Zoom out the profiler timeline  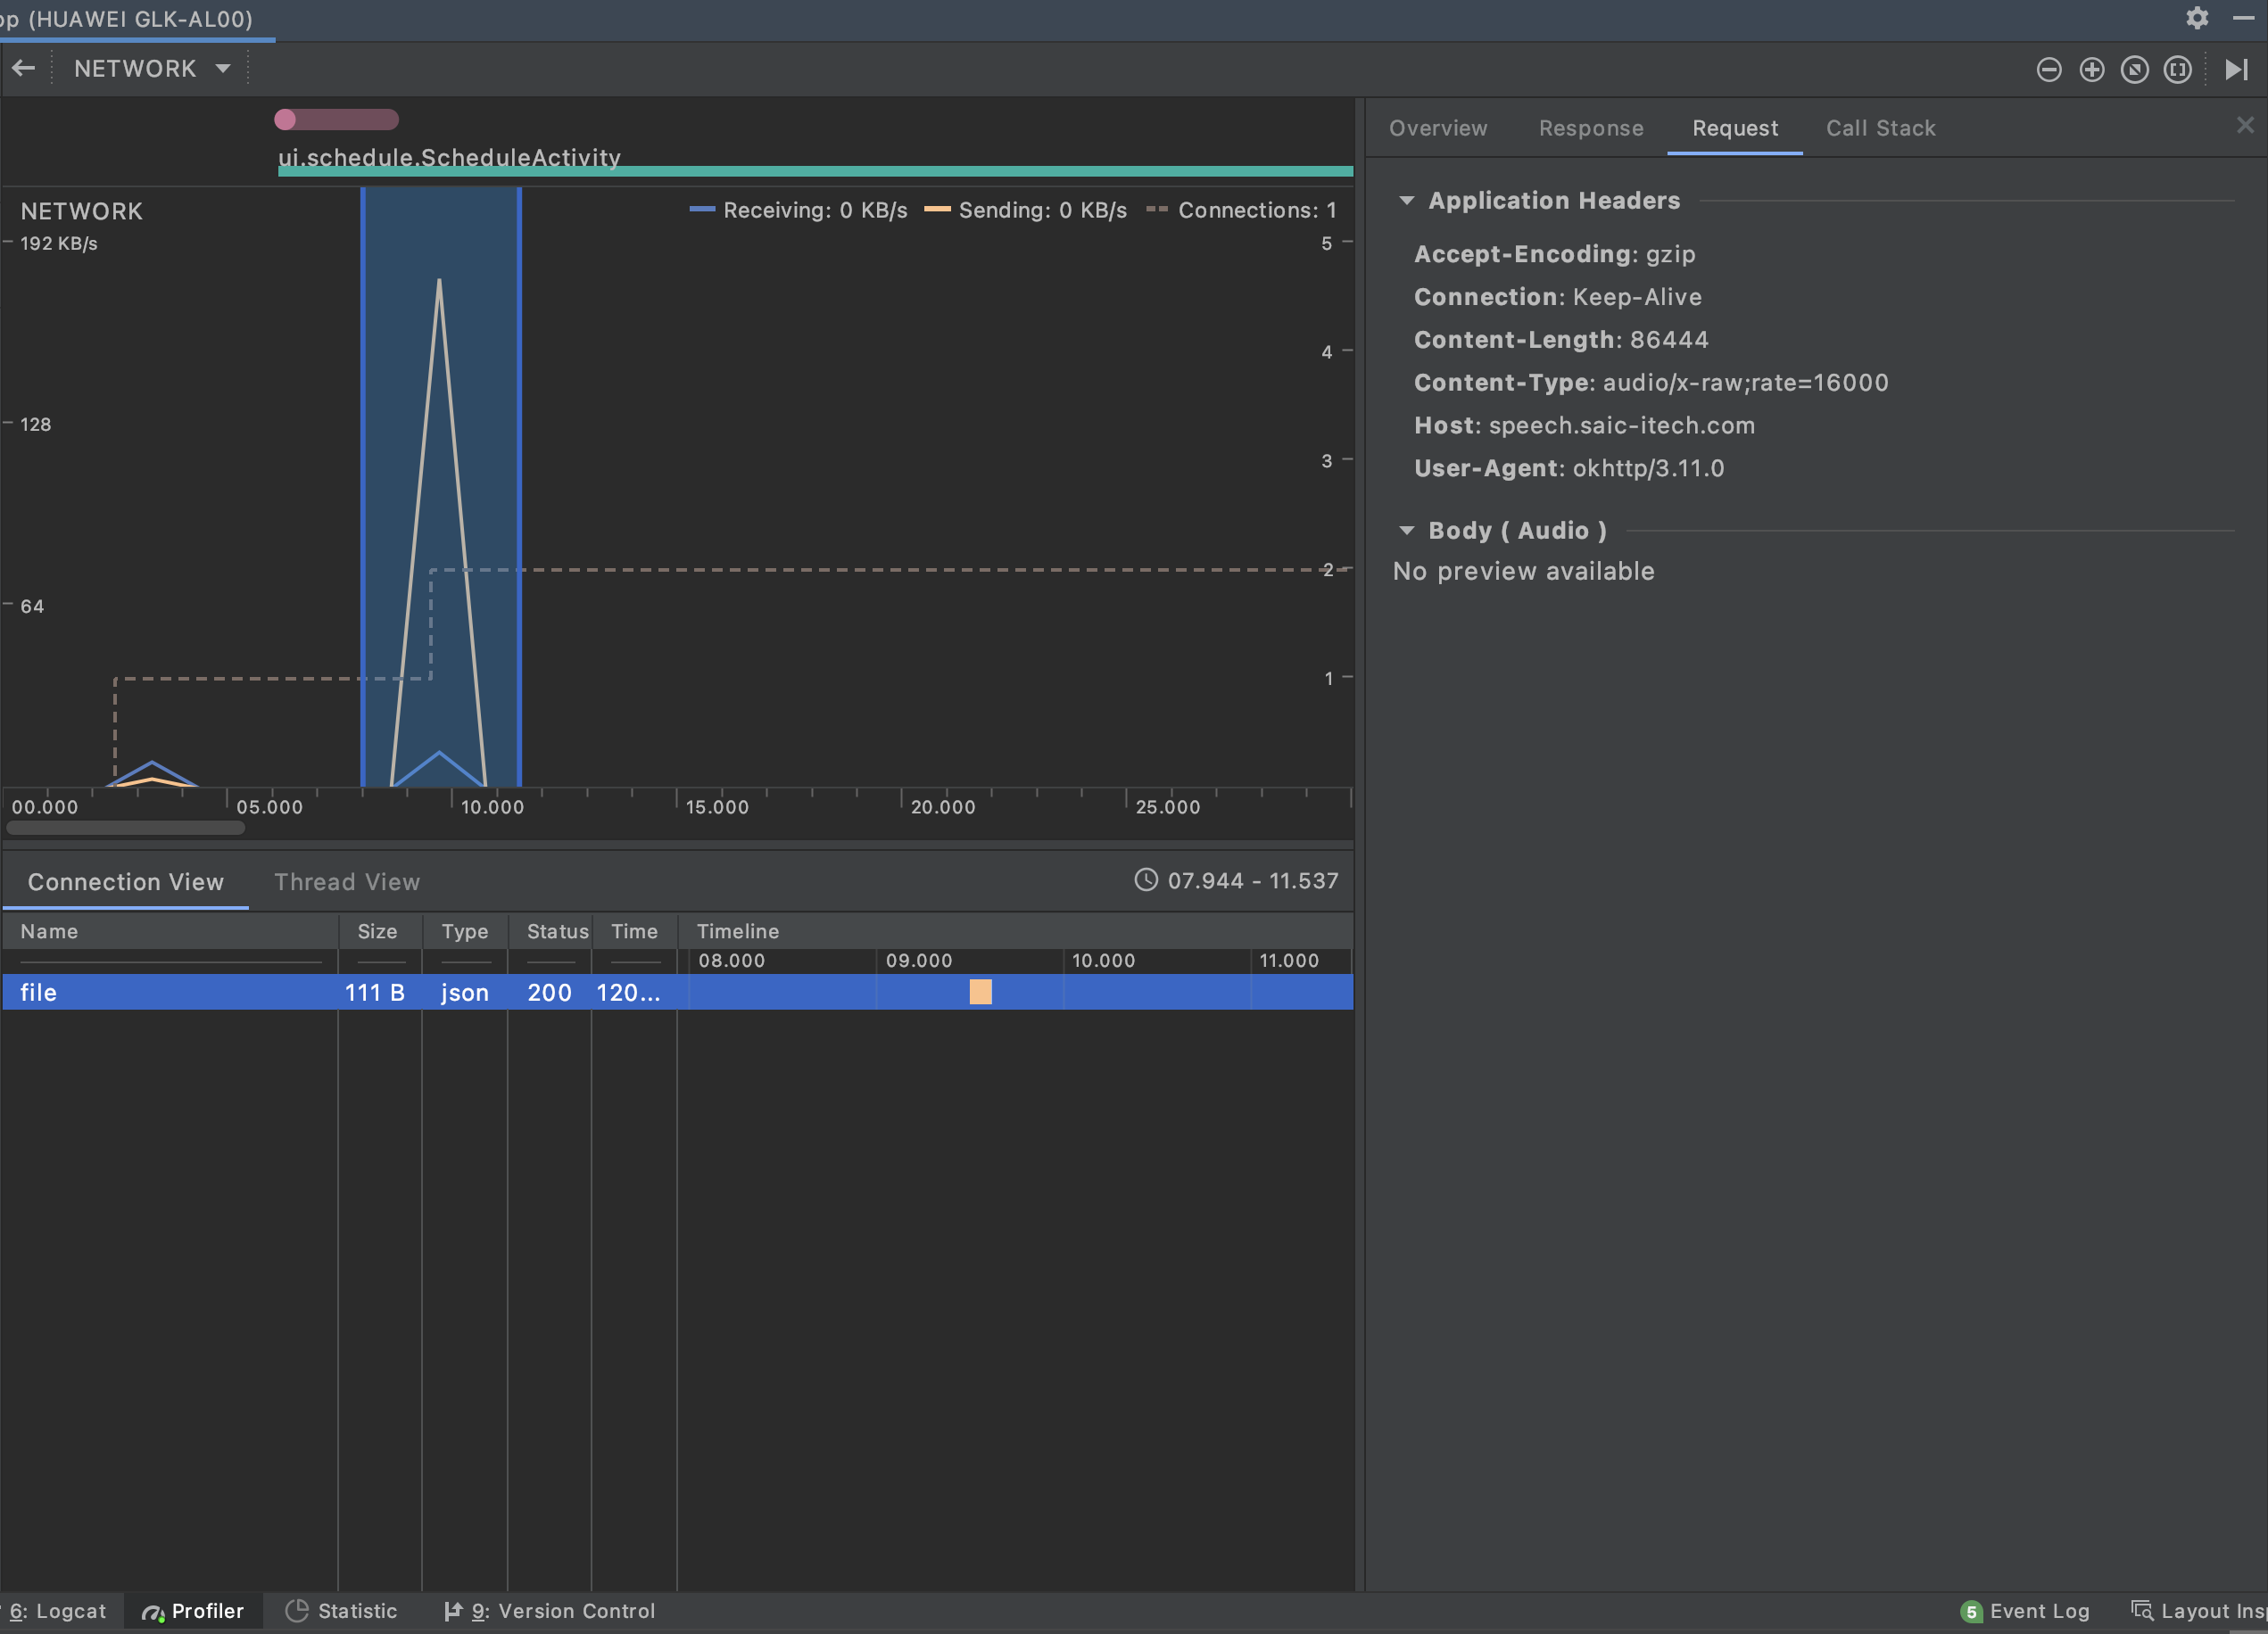2048,69
